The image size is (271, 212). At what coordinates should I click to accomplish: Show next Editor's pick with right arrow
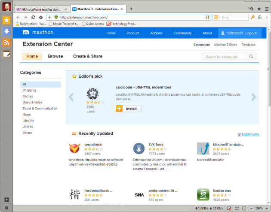pos(254,97)
